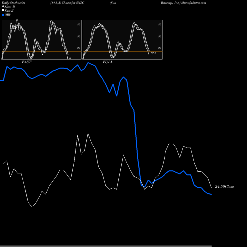Open the FAST stochastics chart thumbnail
The image size is (247, 247).
tap(41, 40)
